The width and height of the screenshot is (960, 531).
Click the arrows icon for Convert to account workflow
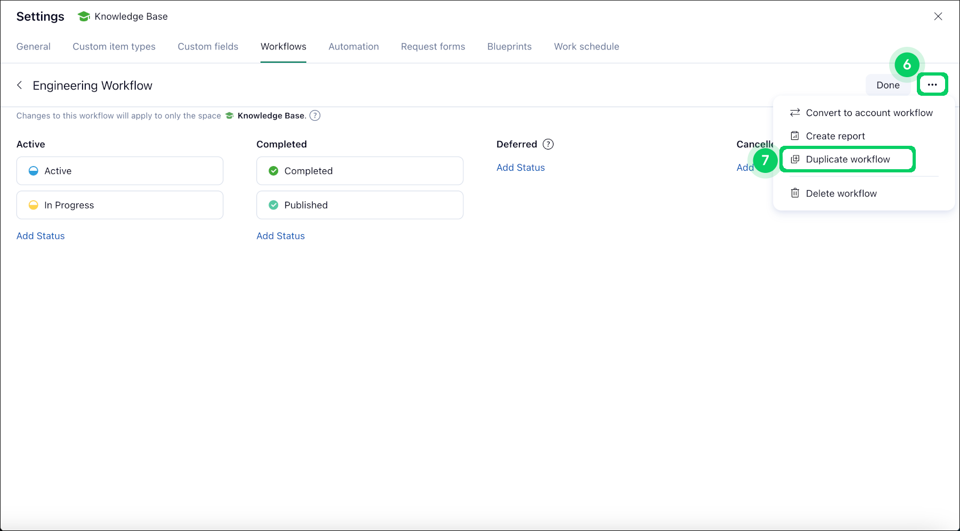coord(795,112)
